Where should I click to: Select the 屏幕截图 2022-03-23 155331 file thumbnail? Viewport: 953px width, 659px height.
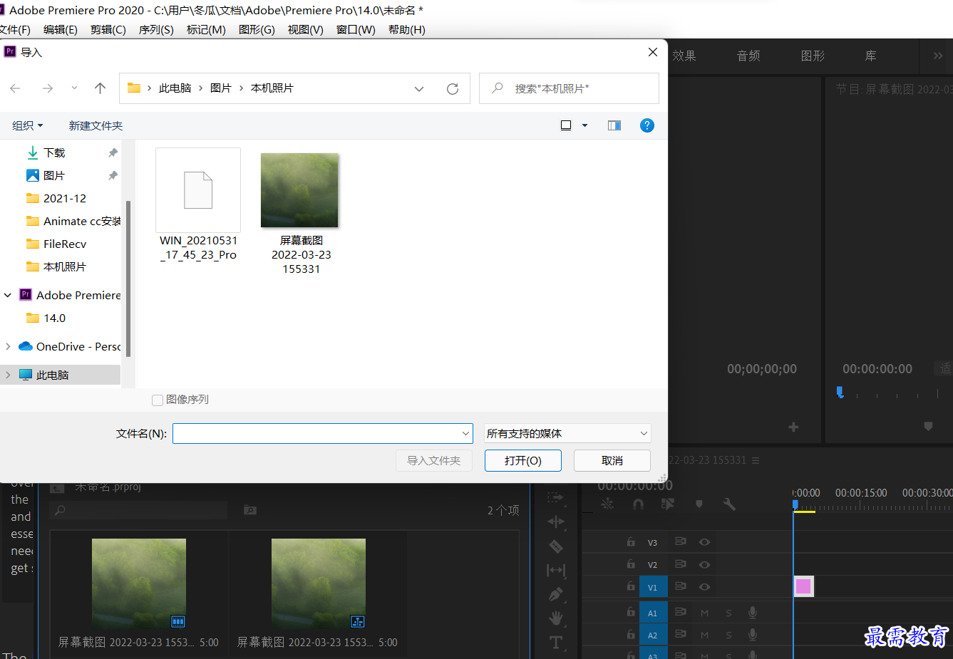point(300,191)
